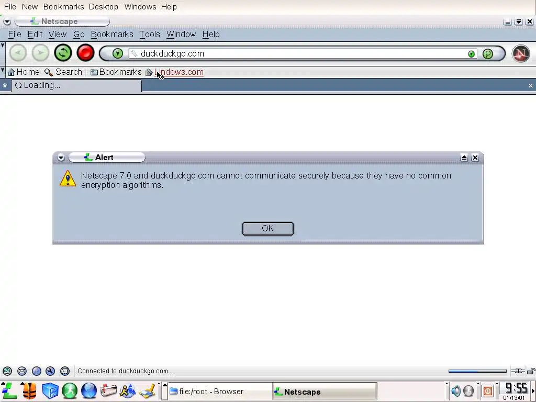
Task: Open a new tab with the asterisk button
Action: coord(5,86)
